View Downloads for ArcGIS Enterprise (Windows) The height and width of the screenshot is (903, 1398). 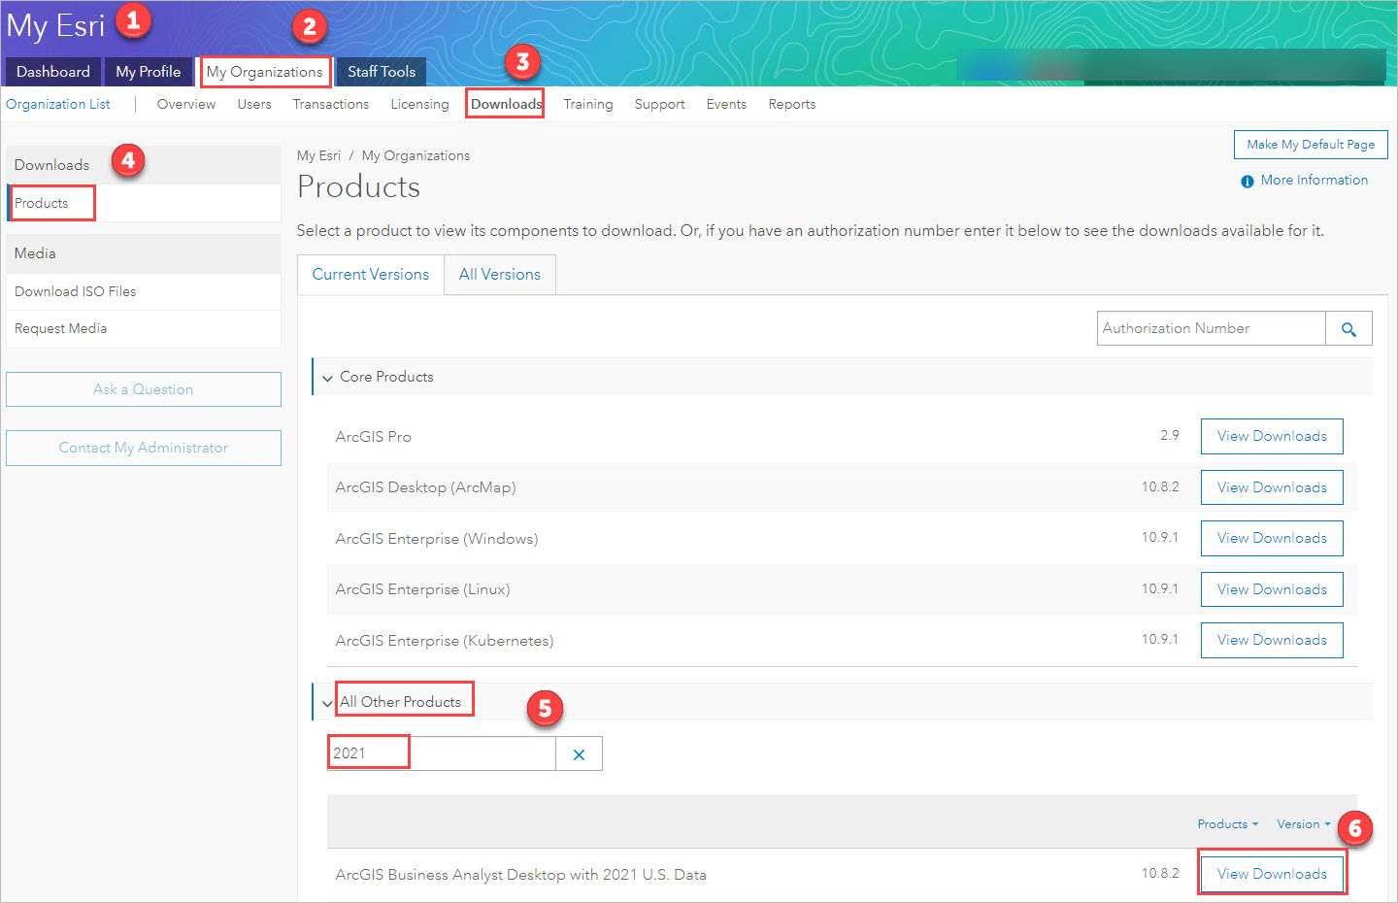[x=1272, y=538]
